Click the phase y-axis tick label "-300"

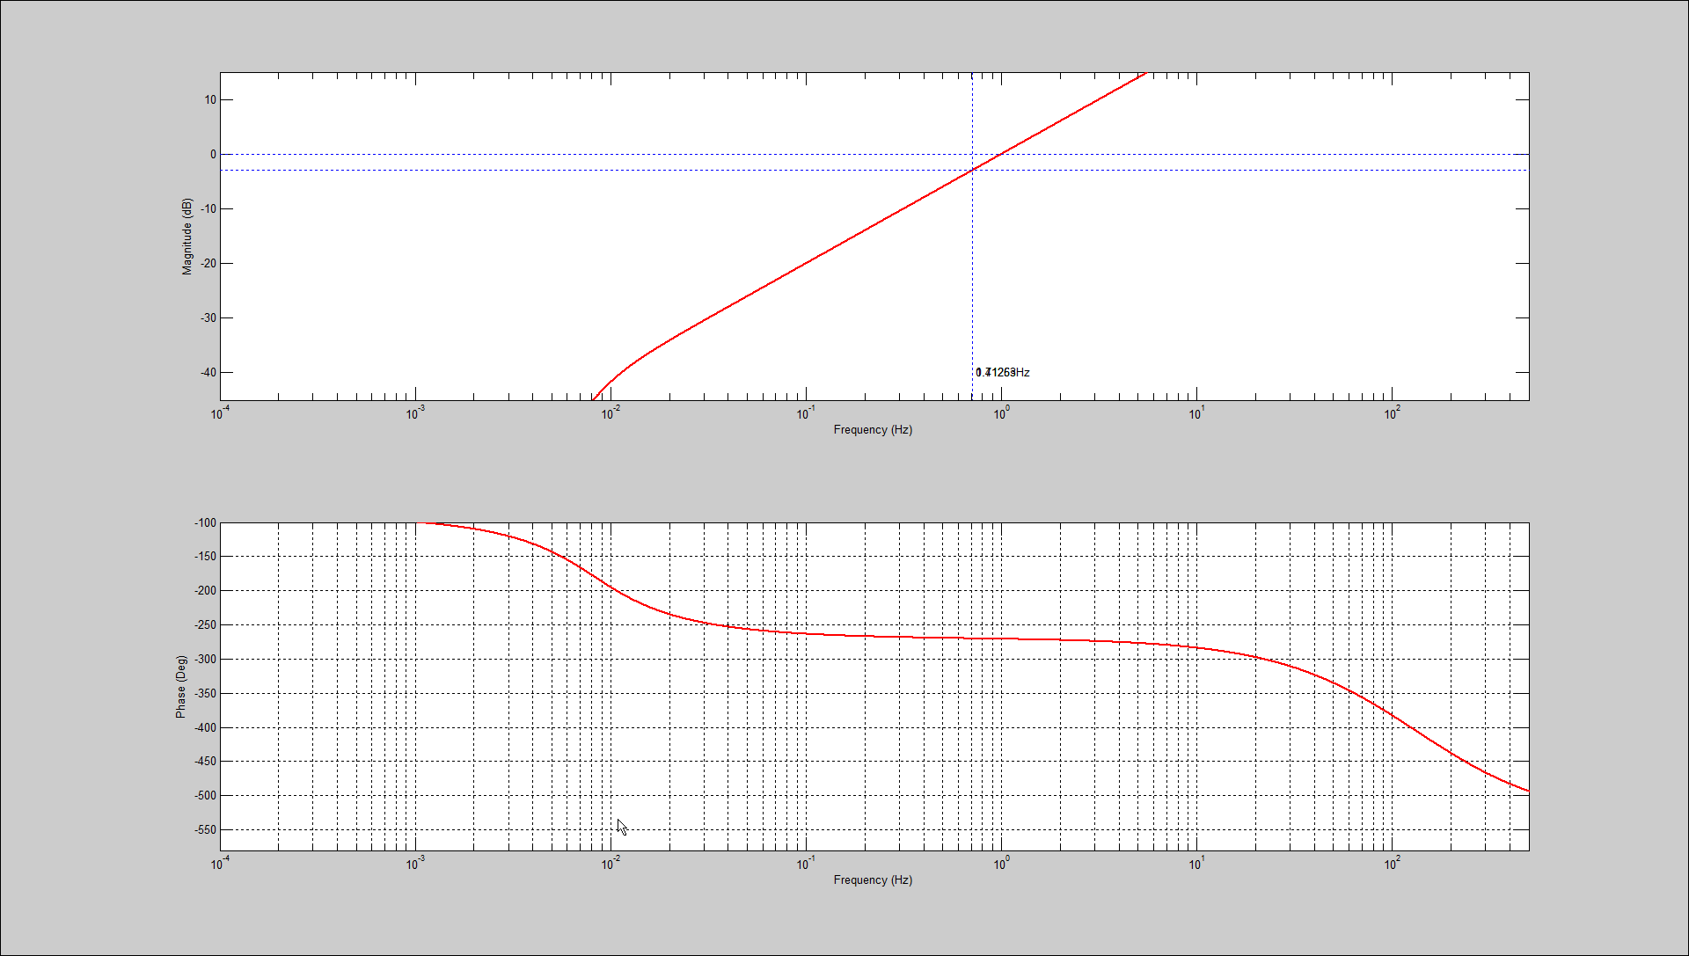(x=205, y=660)
